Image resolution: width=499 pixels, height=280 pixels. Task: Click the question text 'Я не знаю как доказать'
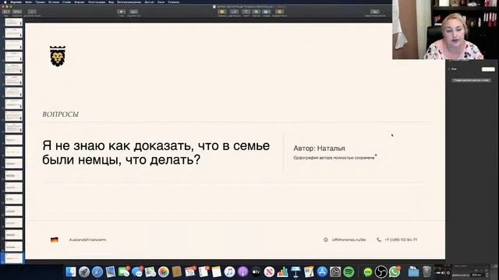point(156,152)
